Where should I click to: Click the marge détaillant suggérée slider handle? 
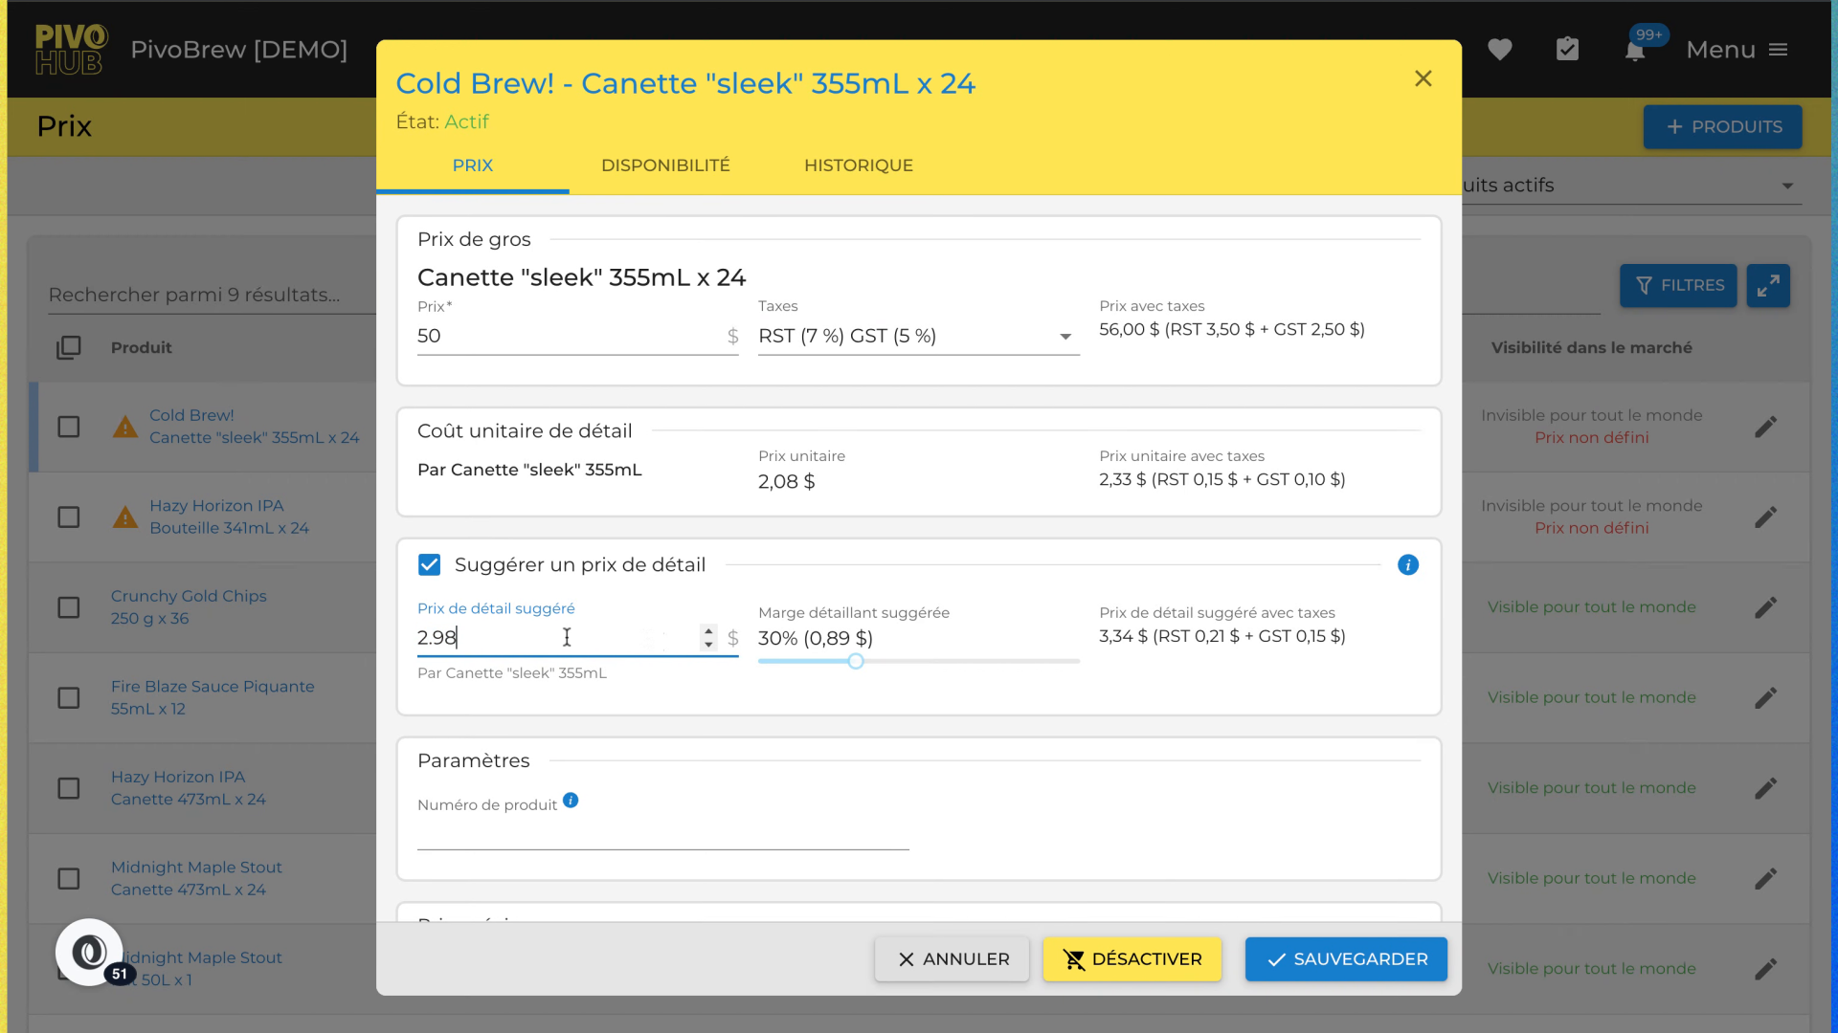(856, 661)
